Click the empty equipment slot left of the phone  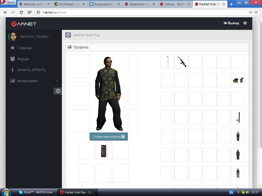(87, 151)
